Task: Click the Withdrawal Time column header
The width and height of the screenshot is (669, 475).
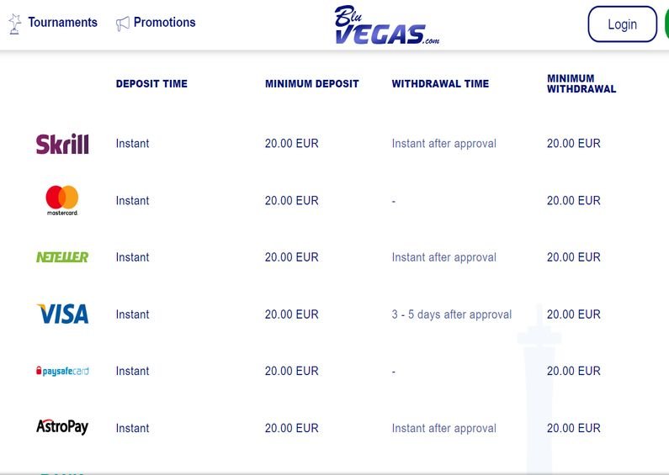Action: point(440,83)
